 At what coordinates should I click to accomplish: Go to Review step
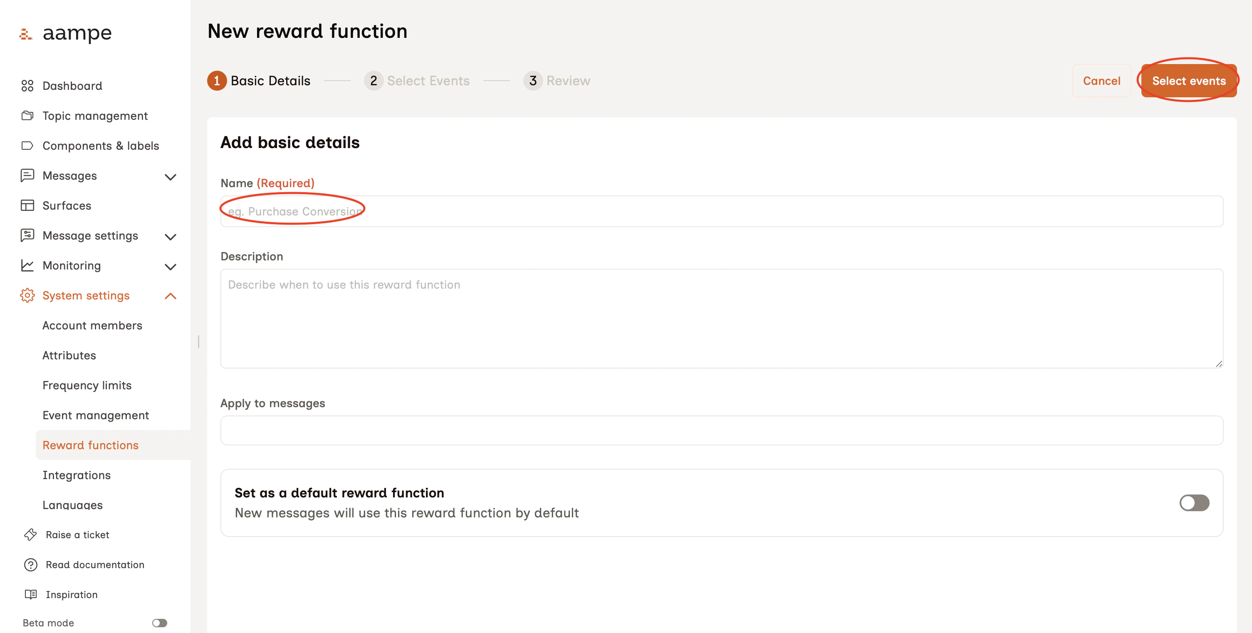[557, 81]
